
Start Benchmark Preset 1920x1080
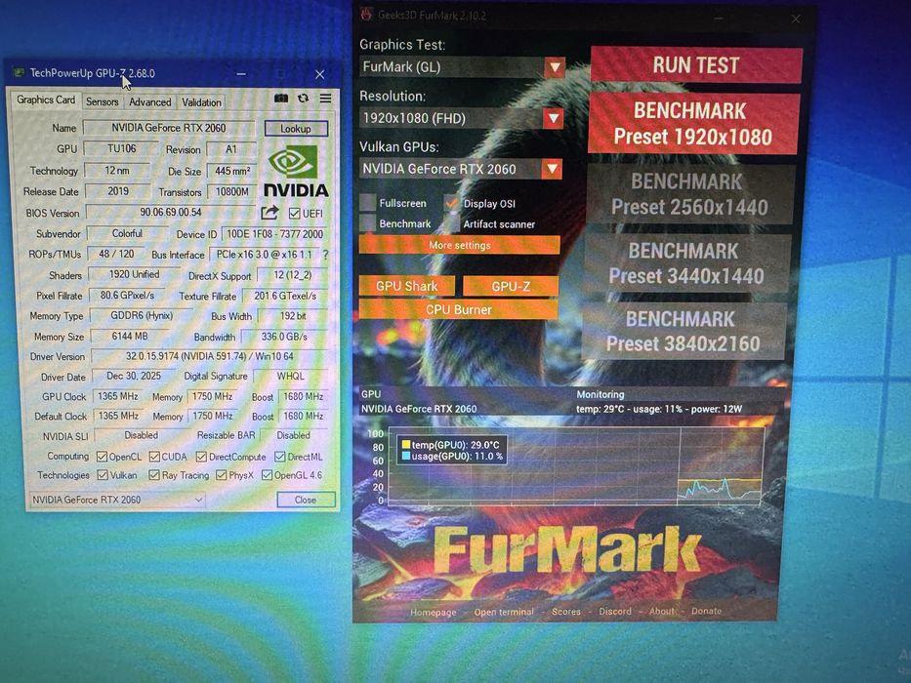coord(693,124)
